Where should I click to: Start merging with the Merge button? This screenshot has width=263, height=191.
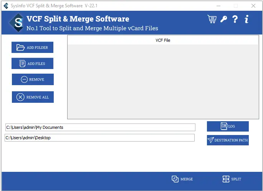coord(182,179)
